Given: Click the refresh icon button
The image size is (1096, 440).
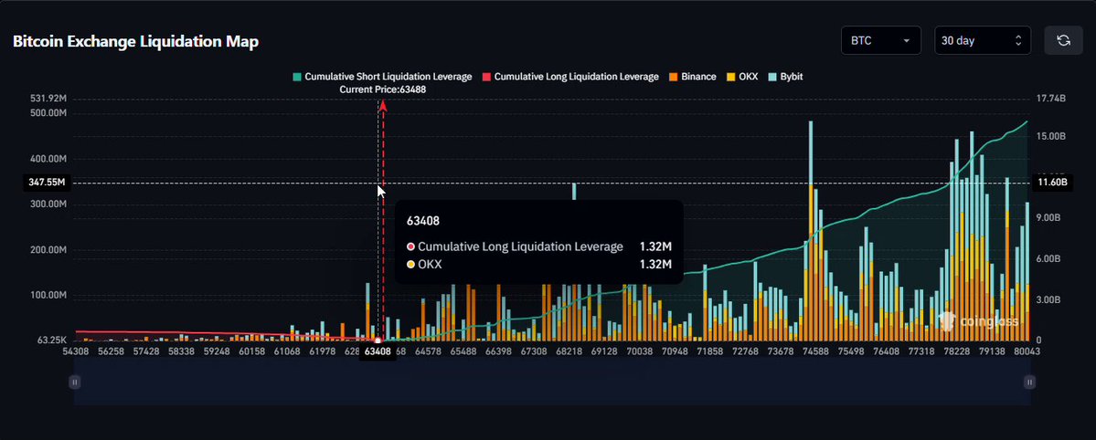Looking at the screenshot, I should tap(1063, 40).
